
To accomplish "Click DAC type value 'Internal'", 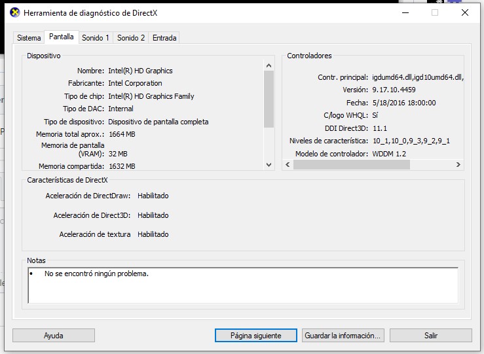I will click(x=121, y=109).
